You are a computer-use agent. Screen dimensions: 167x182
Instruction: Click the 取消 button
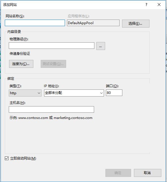(x=148, y=173)
